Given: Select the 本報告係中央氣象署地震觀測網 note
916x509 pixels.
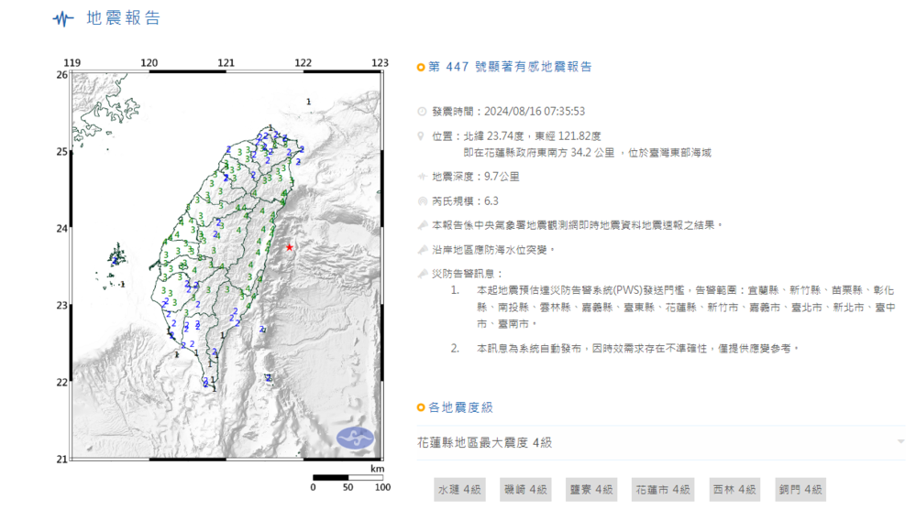Looking at the screenshot, I should 577,225.
